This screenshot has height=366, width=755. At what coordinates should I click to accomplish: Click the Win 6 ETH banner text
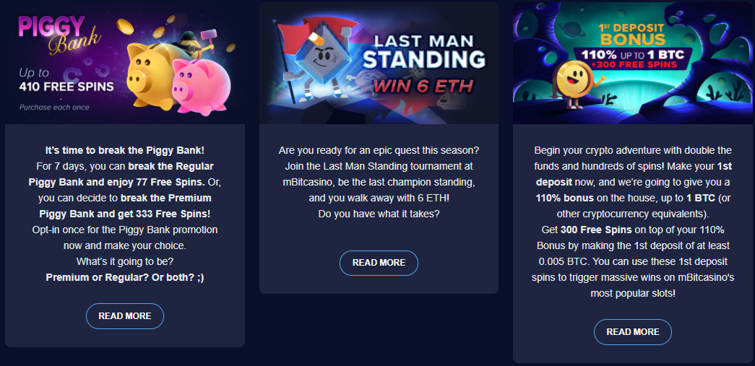[x=423, y=86]
